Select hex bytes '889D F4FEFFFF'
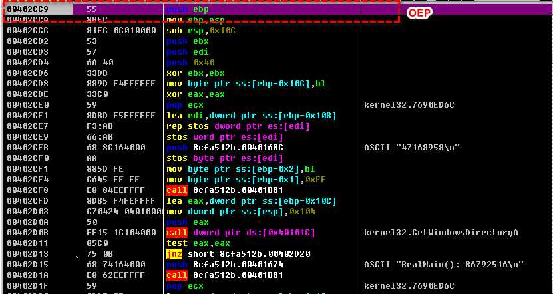Image resolution: width=553 pixels, height=294 pixels. 121,84
